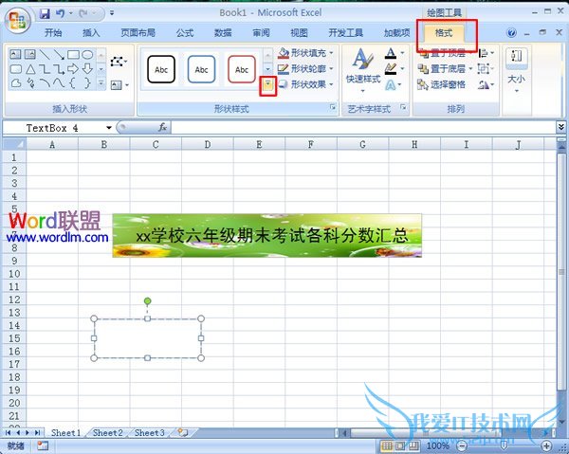Click the fx Insert Function button
This screenshot has height=454, width=569.
point(162,127)
